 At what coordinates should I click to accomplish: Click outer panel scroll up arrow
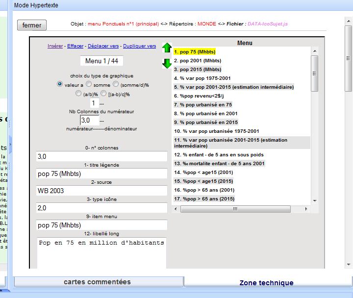click(348, 22)
